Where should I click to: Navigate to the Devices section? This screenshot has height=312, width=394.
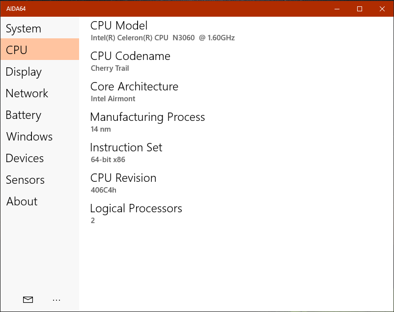[40, 158]
